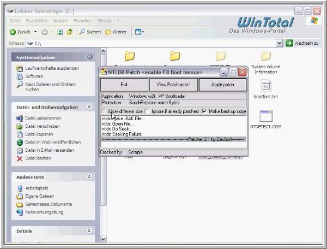Click the Suchen search toolbar button
The image size is (327, 249).
(90, 32)
